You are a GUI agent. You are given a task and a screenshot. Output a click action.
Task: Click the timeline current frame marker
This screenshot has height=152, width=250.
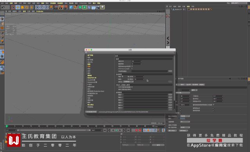7,126
